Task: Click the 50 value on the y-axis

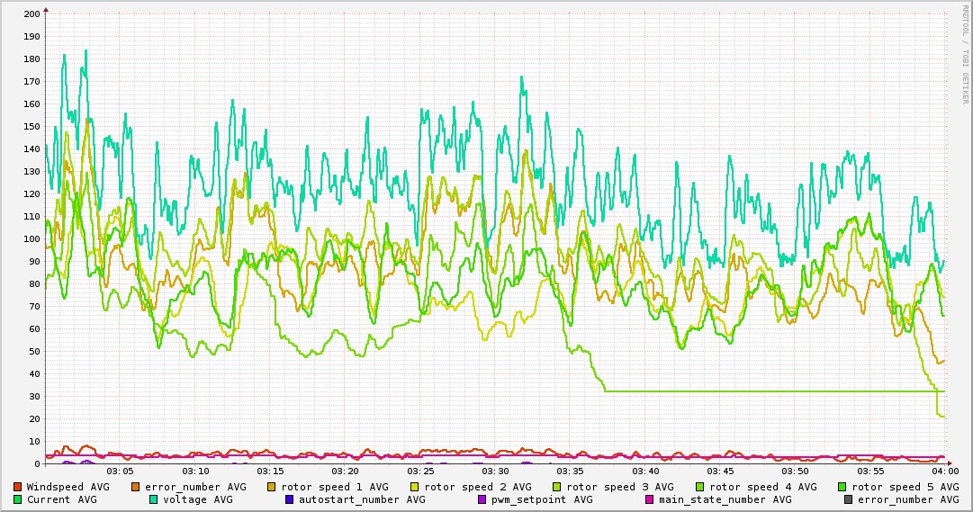Action: point(35,351)
